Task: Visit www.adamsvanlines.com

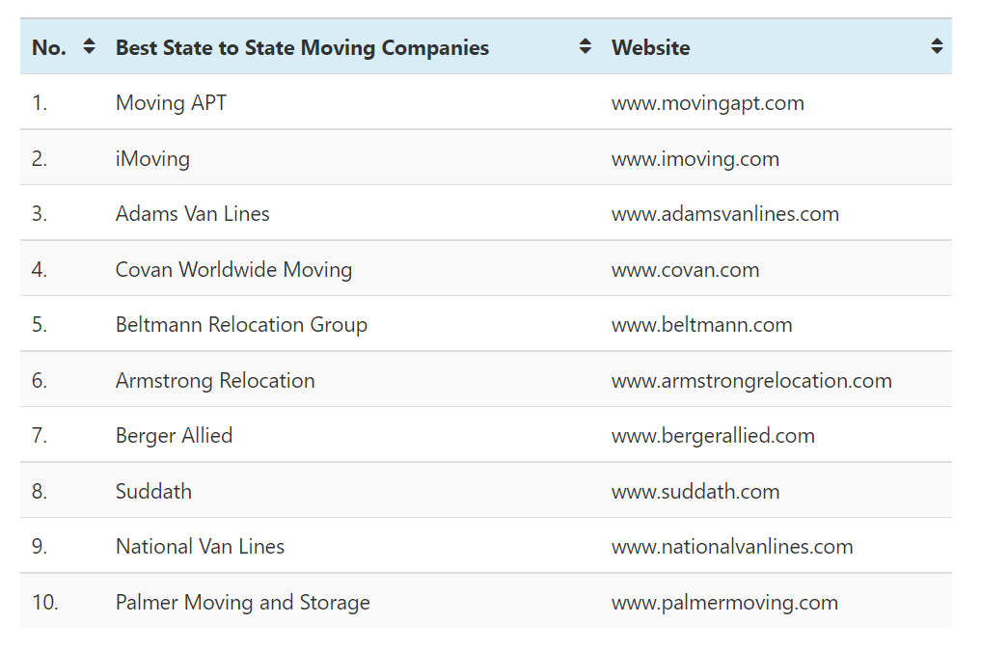Action: point(724,214)
